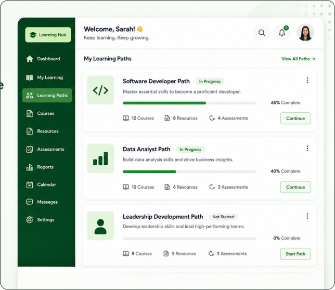Image resolution: width=335 pixels, height=290 pixels.
Task: Click the Courses document icon in sidebar
Action: tap(30, 113)
